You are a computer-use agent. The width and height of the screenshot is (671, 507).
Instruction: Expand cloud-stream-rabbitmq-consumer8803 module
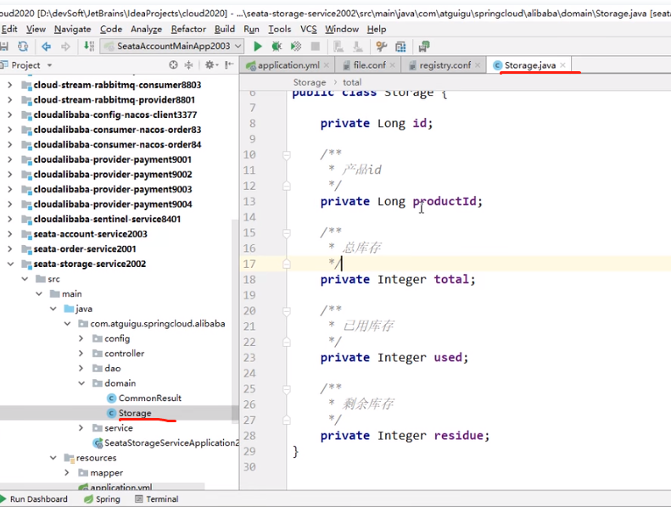tap(10, 85)
